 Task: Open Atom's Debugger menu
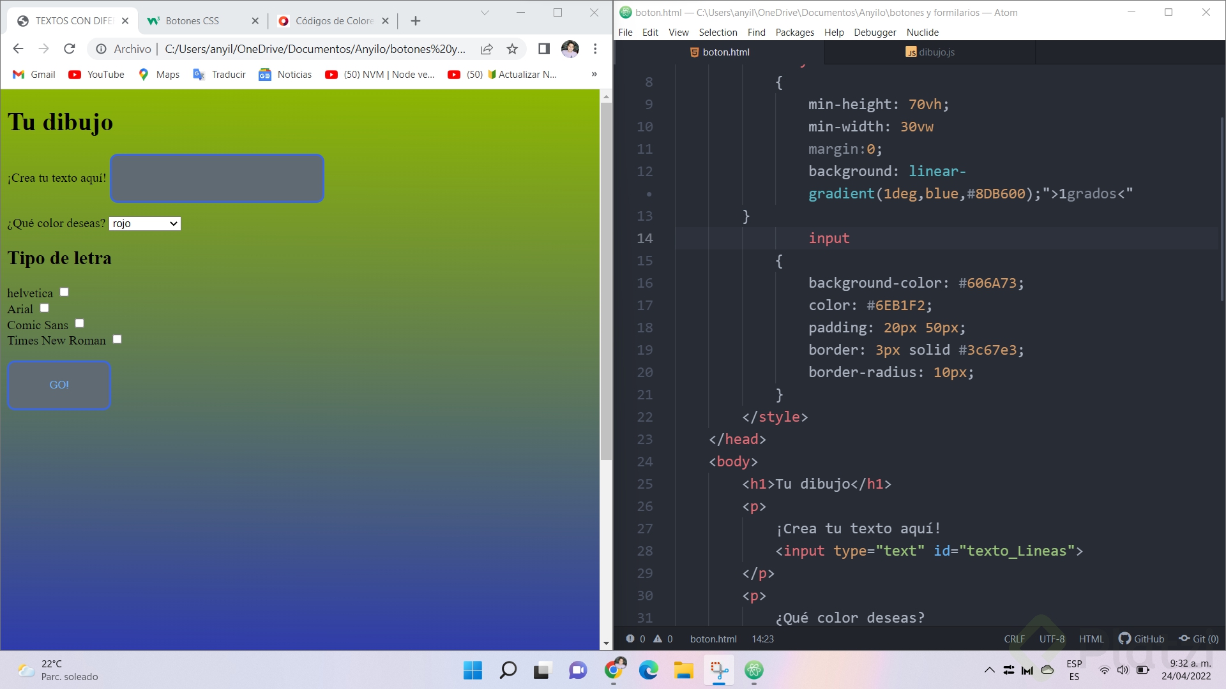[875, 32]
